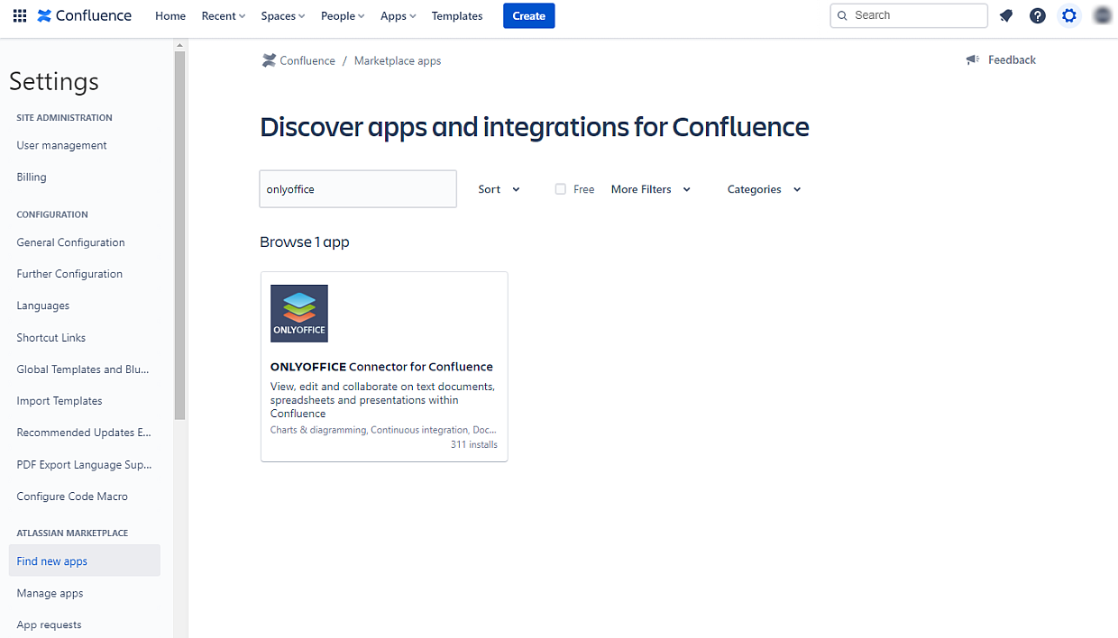1118x638 pixels.
Task: Open the Templates menu item
Action: tap(456, 15)
